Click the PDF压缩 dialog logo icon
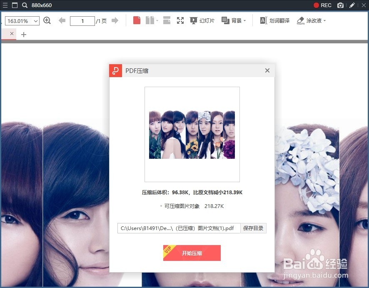This screenshot has width=369, height=288. (115, 71)
